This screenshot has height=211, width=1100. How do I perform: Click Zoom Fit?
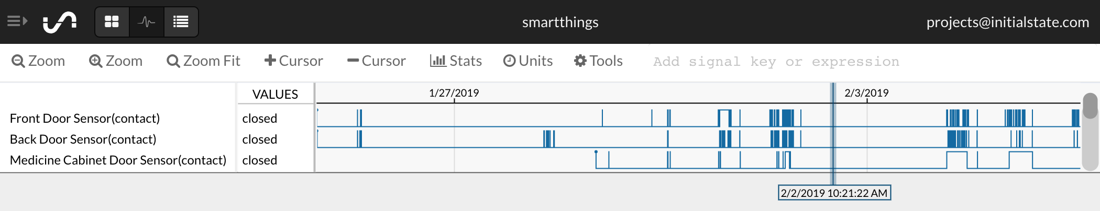point(203,61)
